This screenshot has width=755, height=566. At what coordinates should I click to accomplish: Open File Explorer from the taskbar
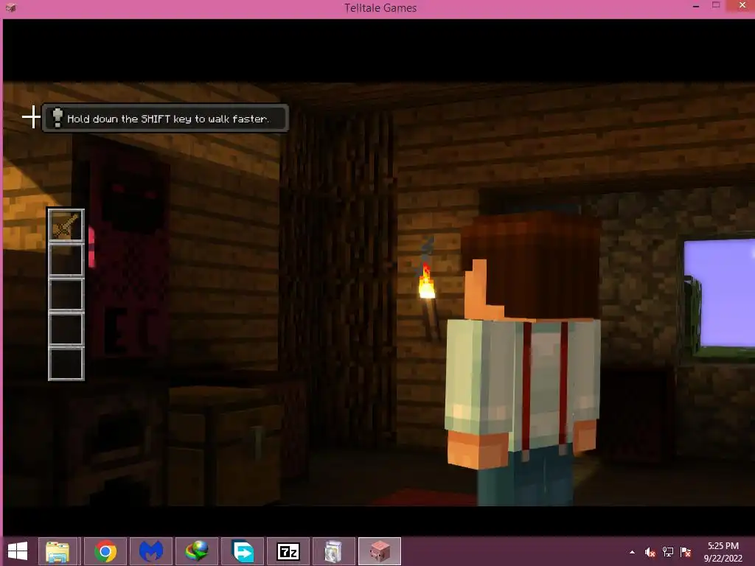tap(58, 551)
